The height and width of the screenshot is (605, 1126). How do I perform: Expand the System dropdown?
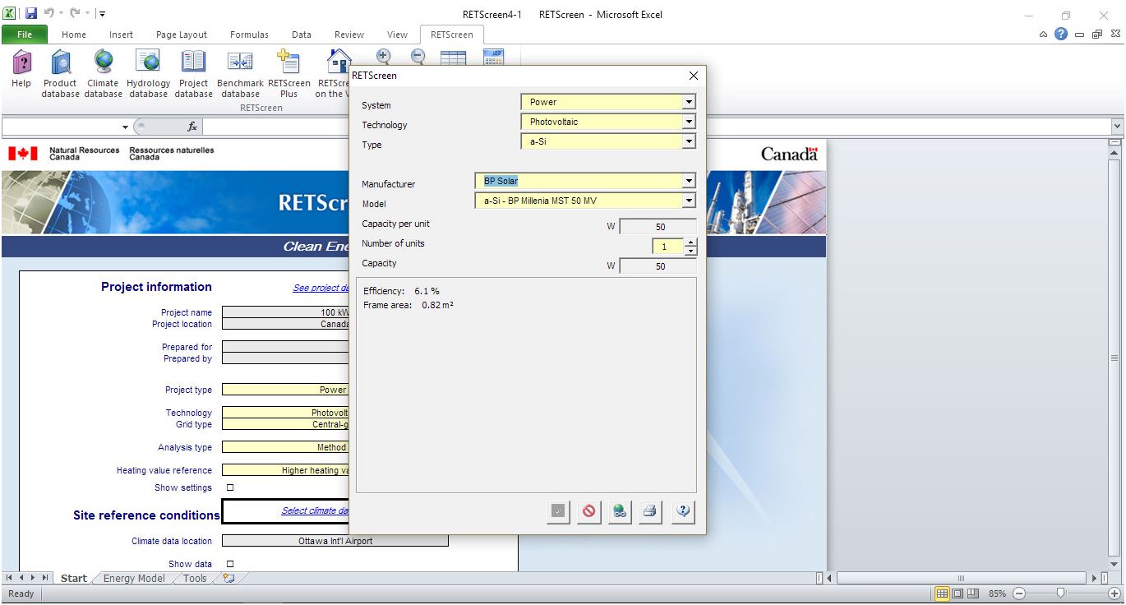[689, 103]
